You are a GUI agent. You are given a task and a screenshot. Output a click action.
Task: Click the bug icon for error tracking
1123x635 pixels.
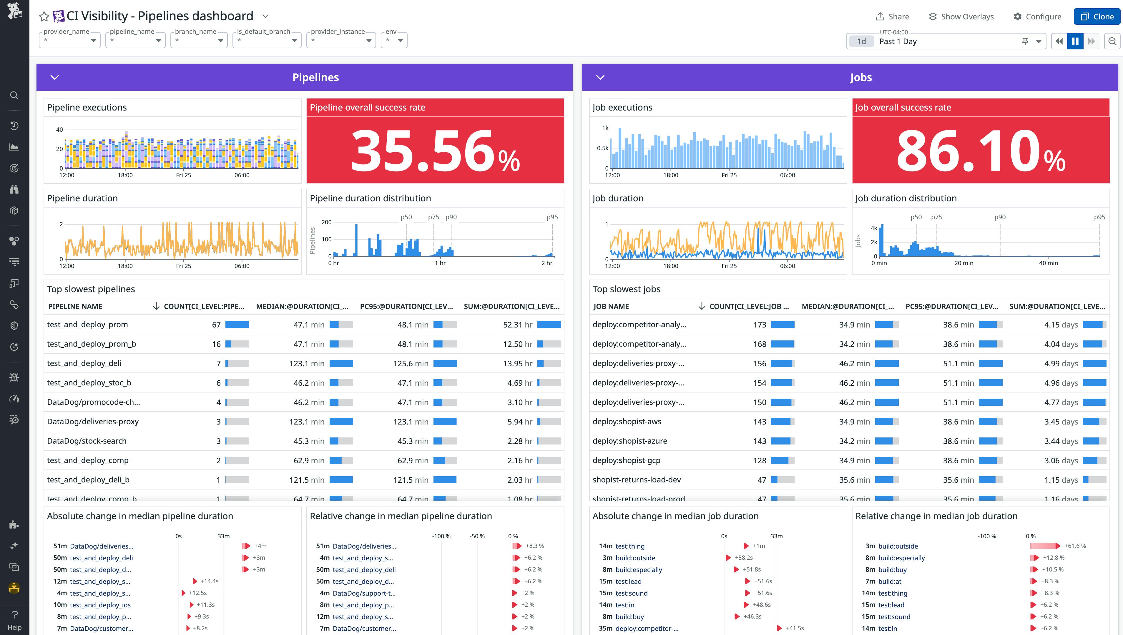pyautogui.click(x=14, y=377)
